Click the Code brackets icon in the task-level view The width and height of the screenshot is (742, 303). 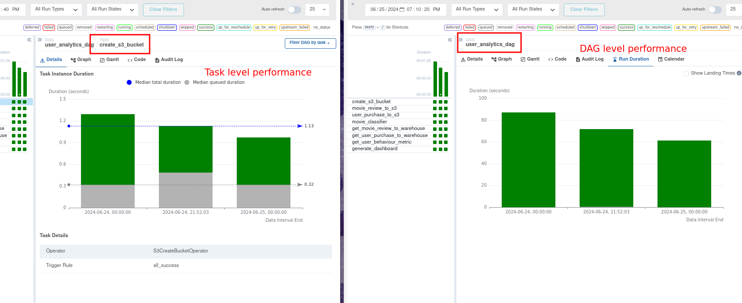130,60
